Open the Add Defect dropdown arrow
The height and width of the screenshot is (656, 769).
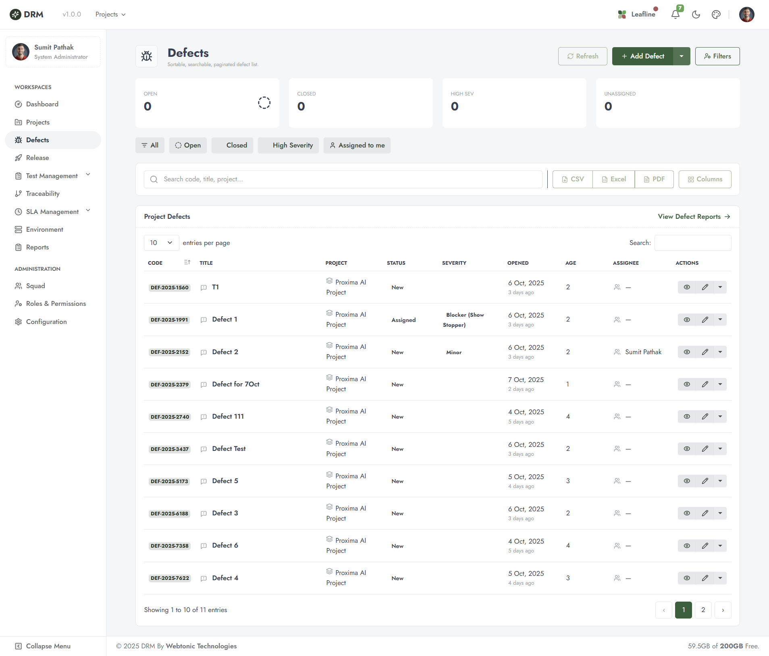pos(682,56)
